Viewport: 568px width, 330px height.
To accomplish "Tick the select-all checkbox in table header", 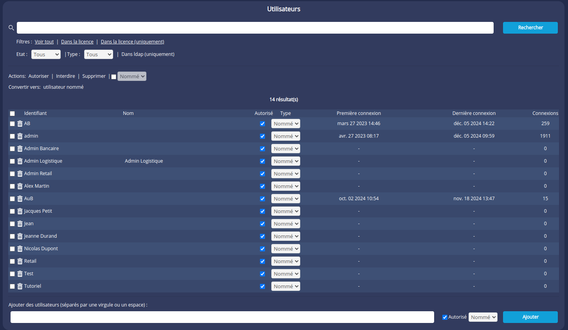I will 13,113.
